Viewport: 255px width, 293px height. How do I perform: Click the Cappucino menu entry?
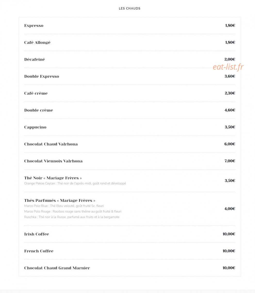(35, 127)
